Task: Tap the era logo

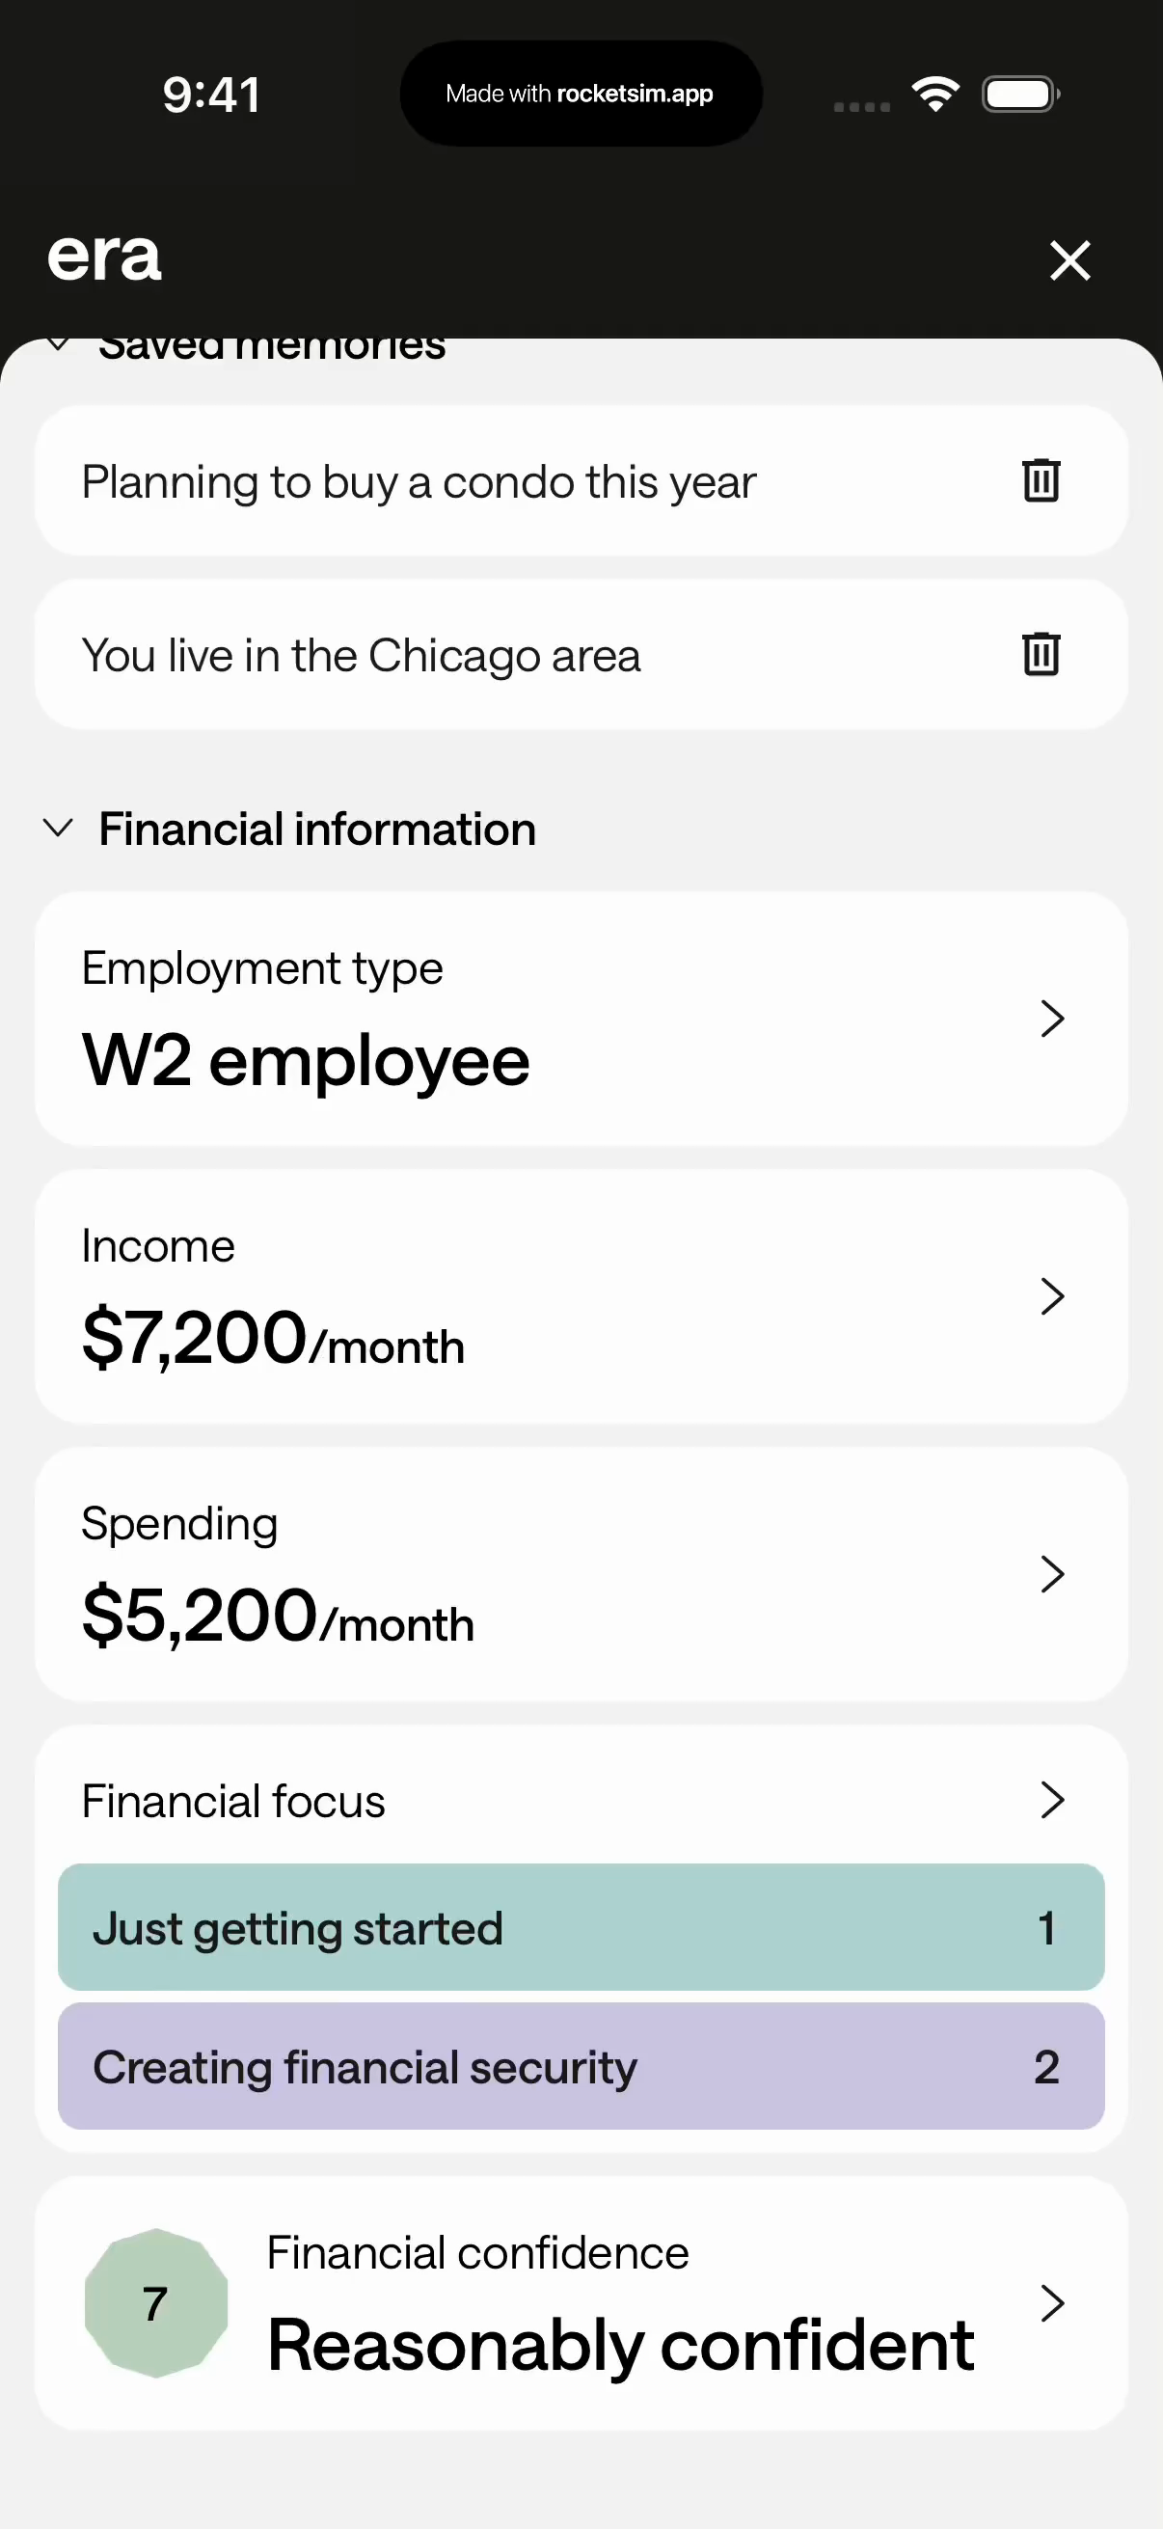Action: pos(104,258)
